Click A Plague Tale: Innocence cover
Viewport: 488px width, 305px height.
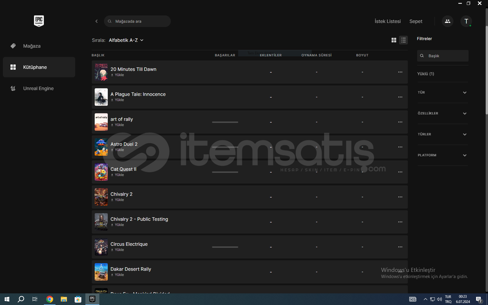[x=101, y=97]
